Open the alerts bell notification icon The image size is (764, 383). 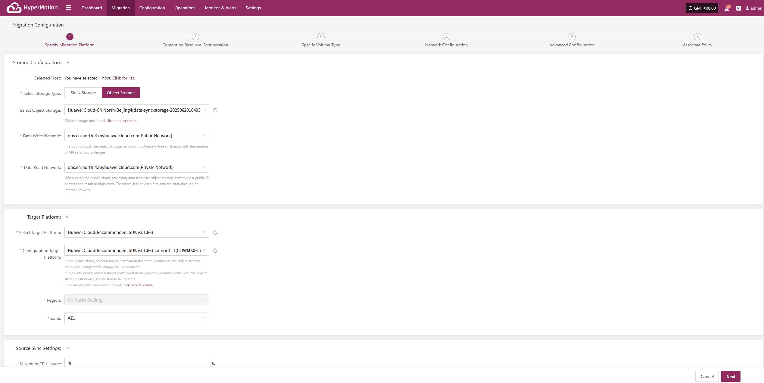tap(727, 8)
